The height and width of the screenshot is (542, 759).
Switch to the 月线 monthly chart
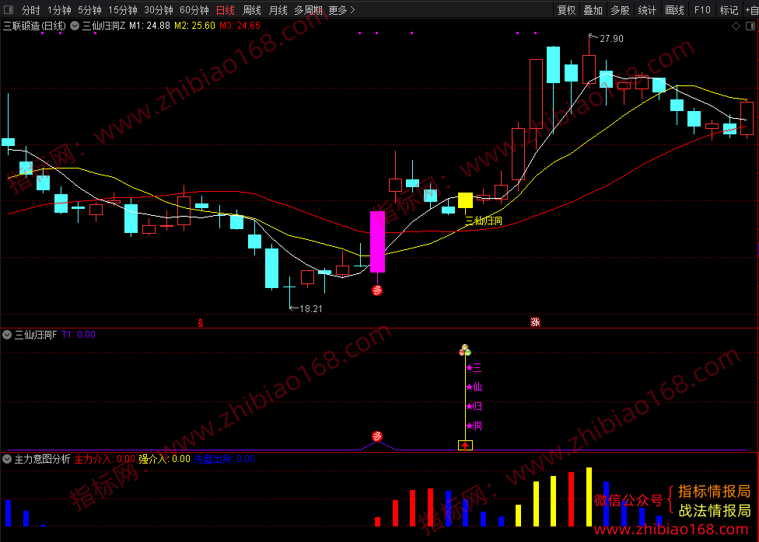pos(278,10)
